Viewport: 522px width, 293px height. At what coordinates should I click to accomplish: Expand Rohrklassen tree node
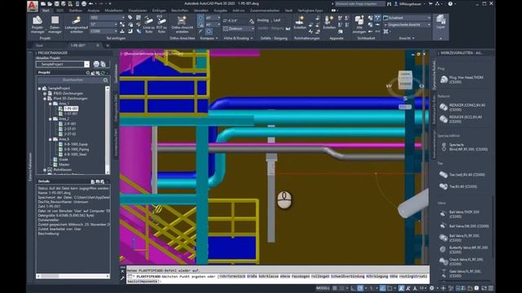click(45, 170)
